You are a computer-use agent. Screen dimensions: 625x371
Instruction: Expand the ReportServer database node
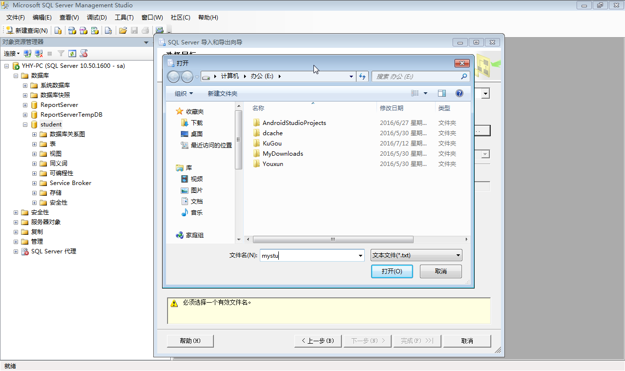coord(25,105)
